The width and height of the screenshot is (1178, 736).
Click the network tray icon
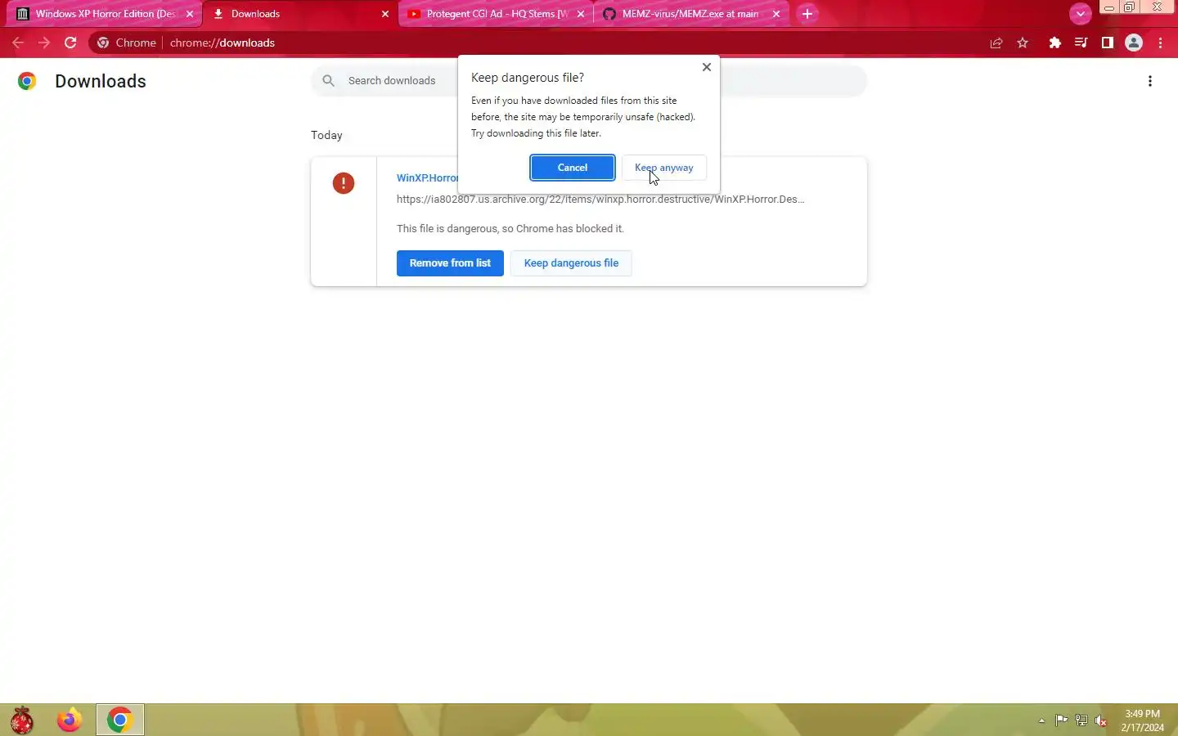[1081, 720]
